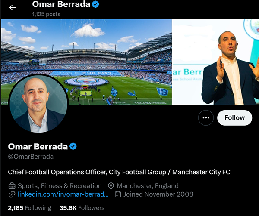Click the speaker photo on the right
259x216 pixels.
[x=216, y=62]
